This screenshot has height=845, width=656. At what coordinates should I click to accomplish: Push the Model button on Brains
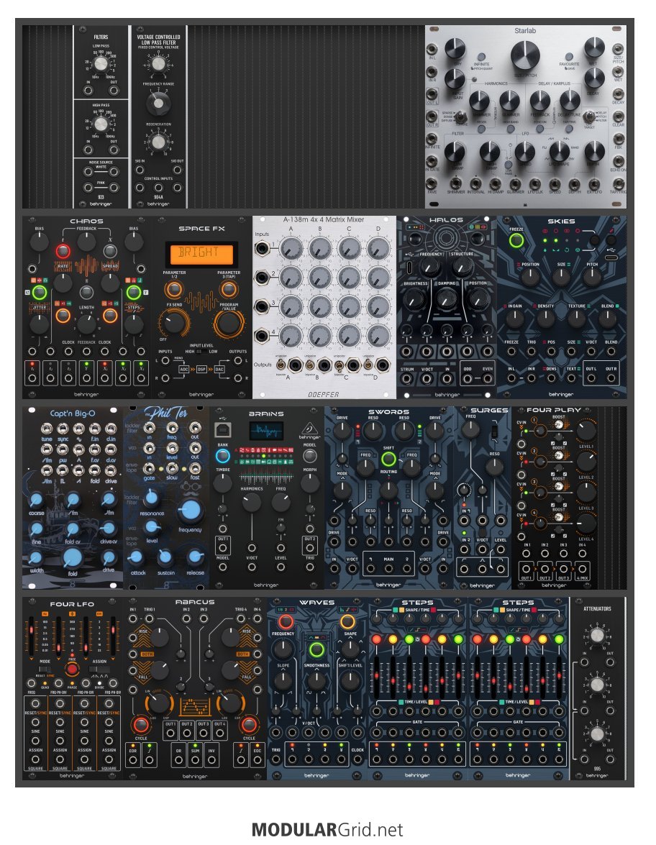(x=309, y=456)
